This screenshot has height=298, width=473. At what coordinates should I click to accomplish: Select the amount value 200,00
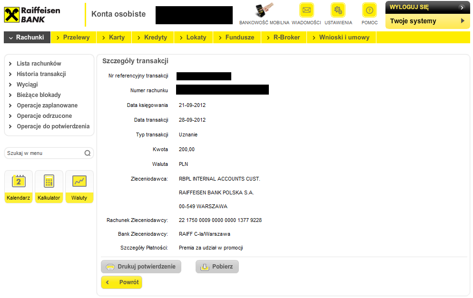pyautogui.click(x=187, y=149)
